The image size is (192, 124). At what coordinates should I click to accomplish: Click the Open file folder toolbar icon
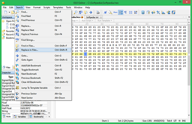[x=13, y=12]
